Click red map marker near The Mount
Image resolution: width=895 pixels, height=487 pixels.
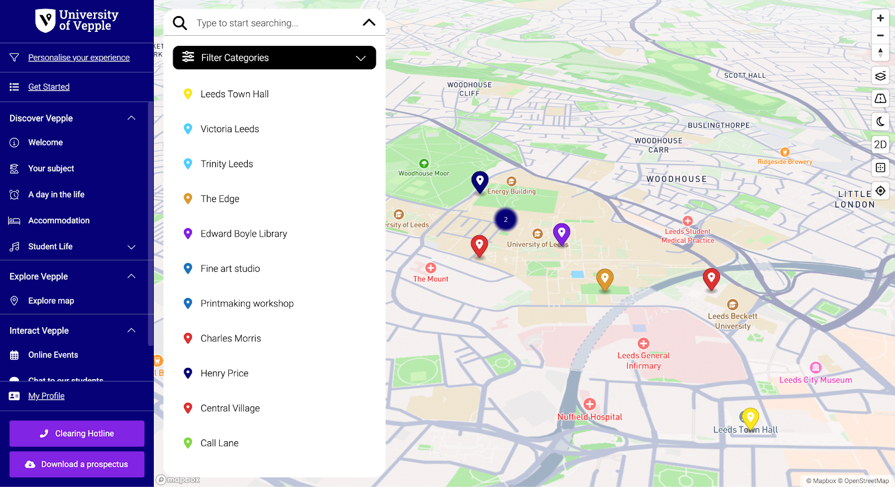[x=479, y=246]
